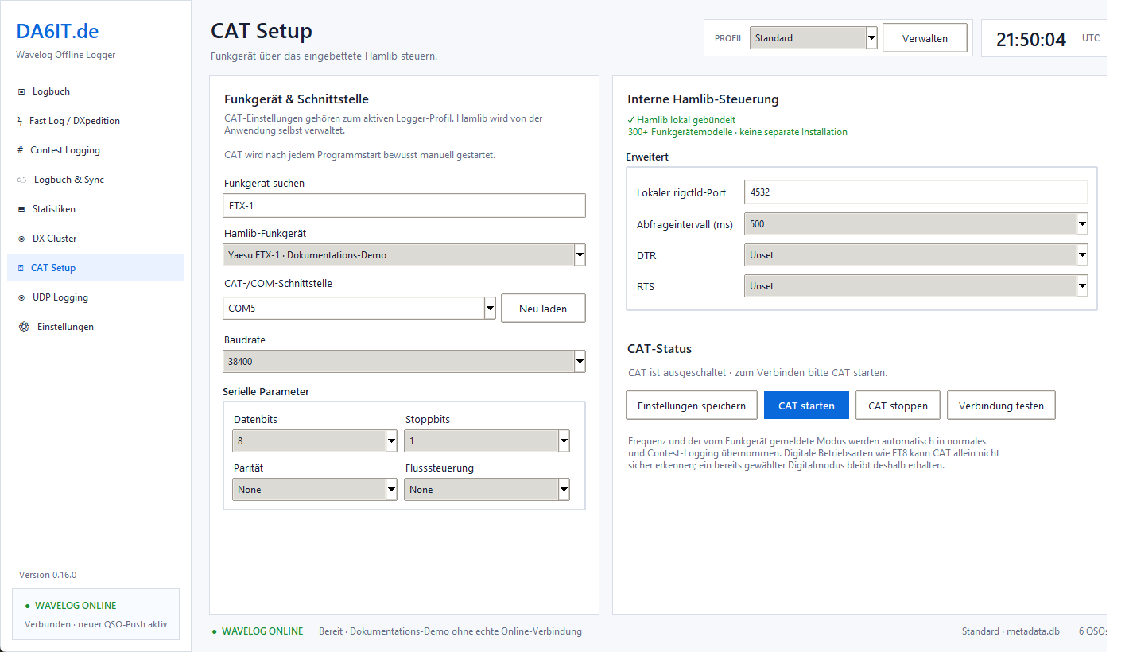Open the PROFIL Standard dropdown

(x=813, y=37)
